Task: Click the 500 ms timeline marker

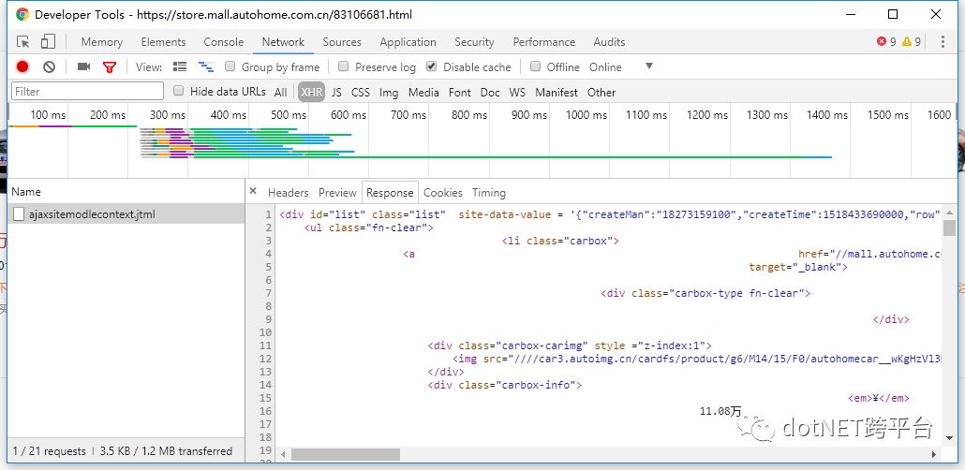Action: tap(289, 114)
